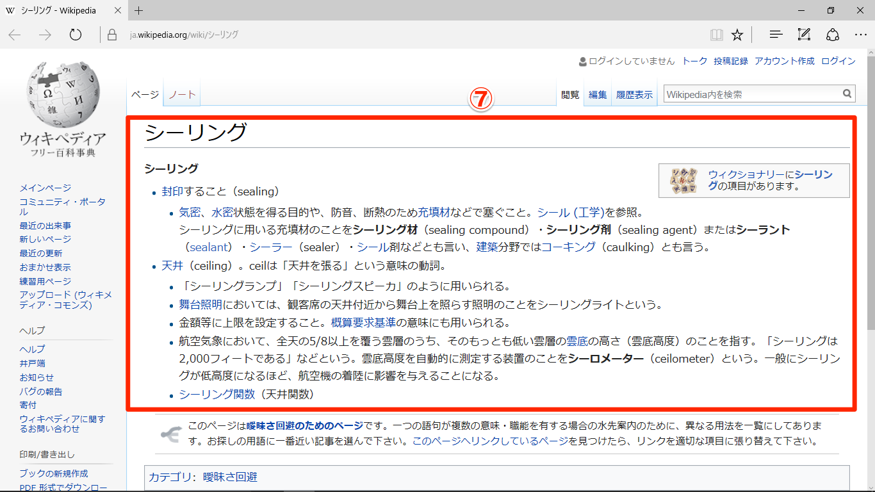875x492 pixels.
Task: Click the user silhouette icon
Action: tap(583, 61)
